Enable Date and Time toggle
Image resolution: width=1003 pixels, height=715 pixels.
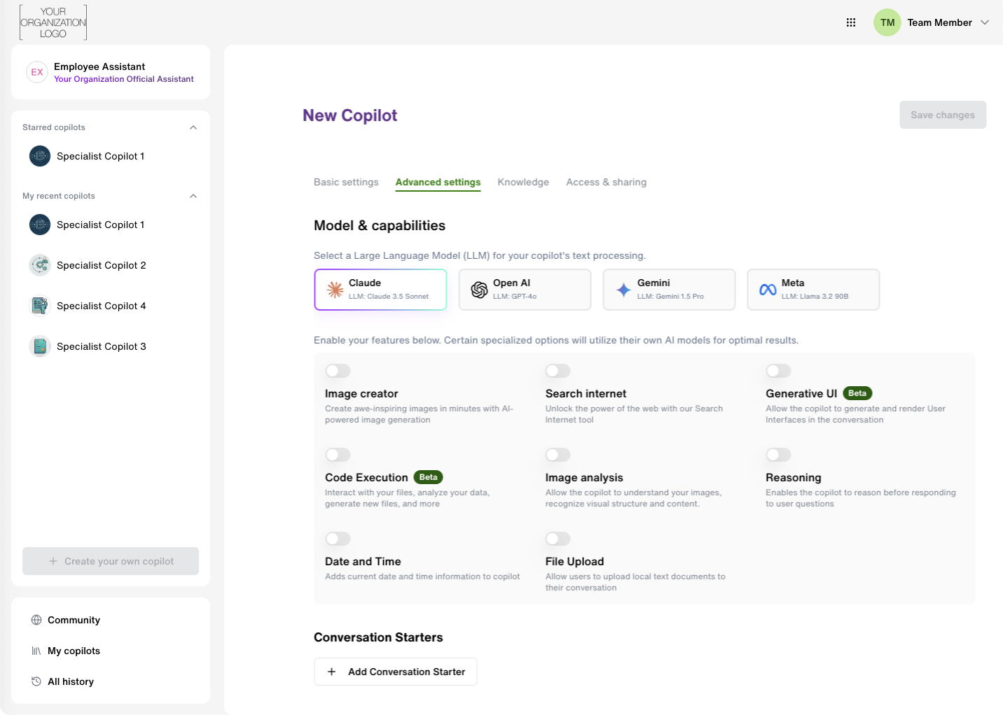point(338,539)
